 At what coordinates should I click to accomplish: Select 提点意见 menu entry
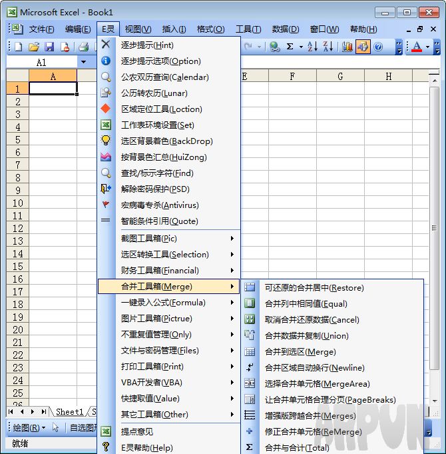pyautogui.click(x=169, y=432)
